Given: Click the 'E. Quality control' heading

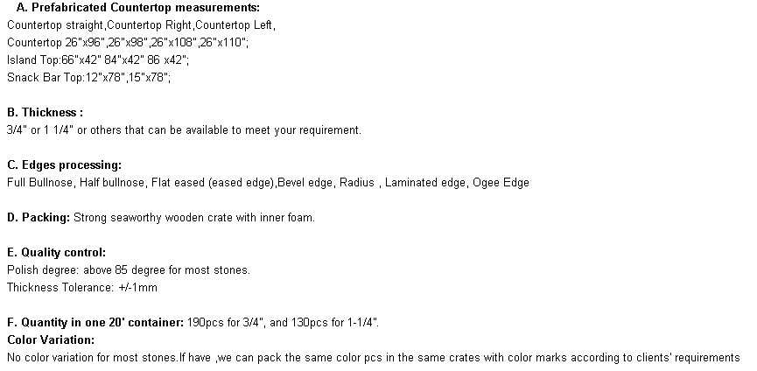Looking at the screenshot, I should tap(57, 252).
